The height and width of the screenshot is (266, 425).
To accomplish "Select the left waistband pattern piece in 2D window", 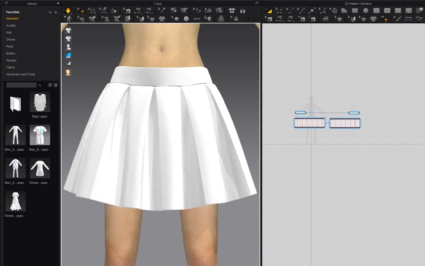I will coord(301,112).
